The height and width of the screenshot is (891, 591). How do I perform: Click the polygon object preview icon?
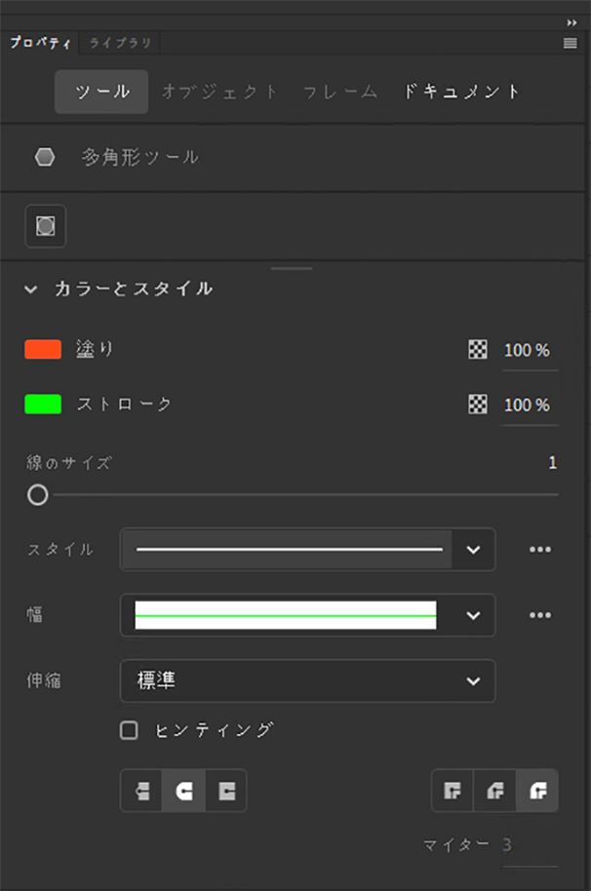coord(43,225)
